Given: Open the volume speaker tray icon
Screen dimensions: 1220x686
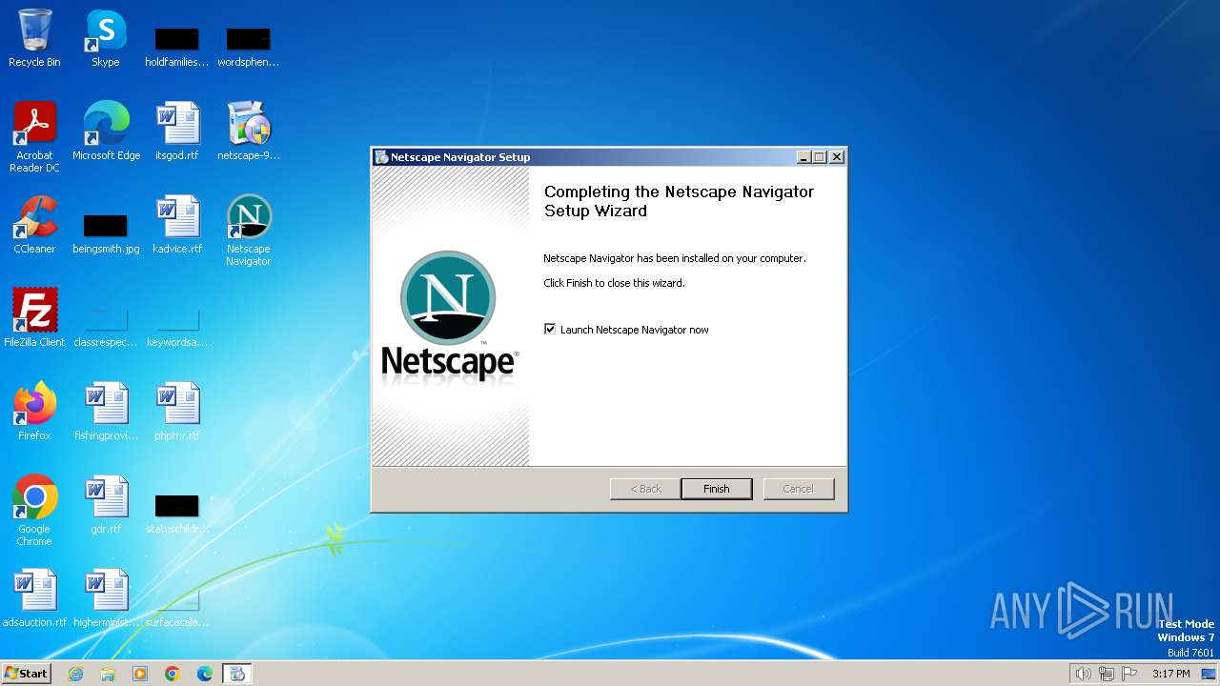Looking at the screenshot, I should (x=1083, y=674).
